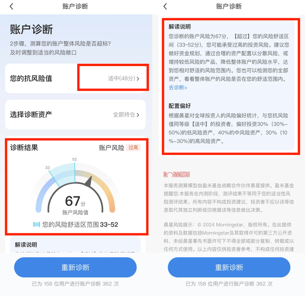Image resolution: width=305 pixels, height=296 pixels.
Task: Tap the 67分 risk score
Action: tap(75, 201)
